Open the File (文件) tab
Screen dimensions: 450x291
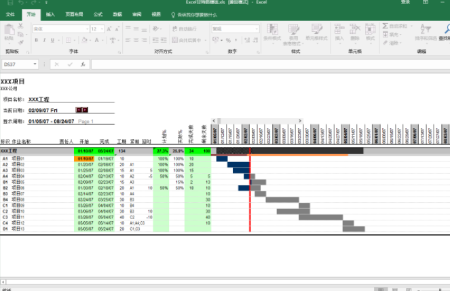point(10,14)
